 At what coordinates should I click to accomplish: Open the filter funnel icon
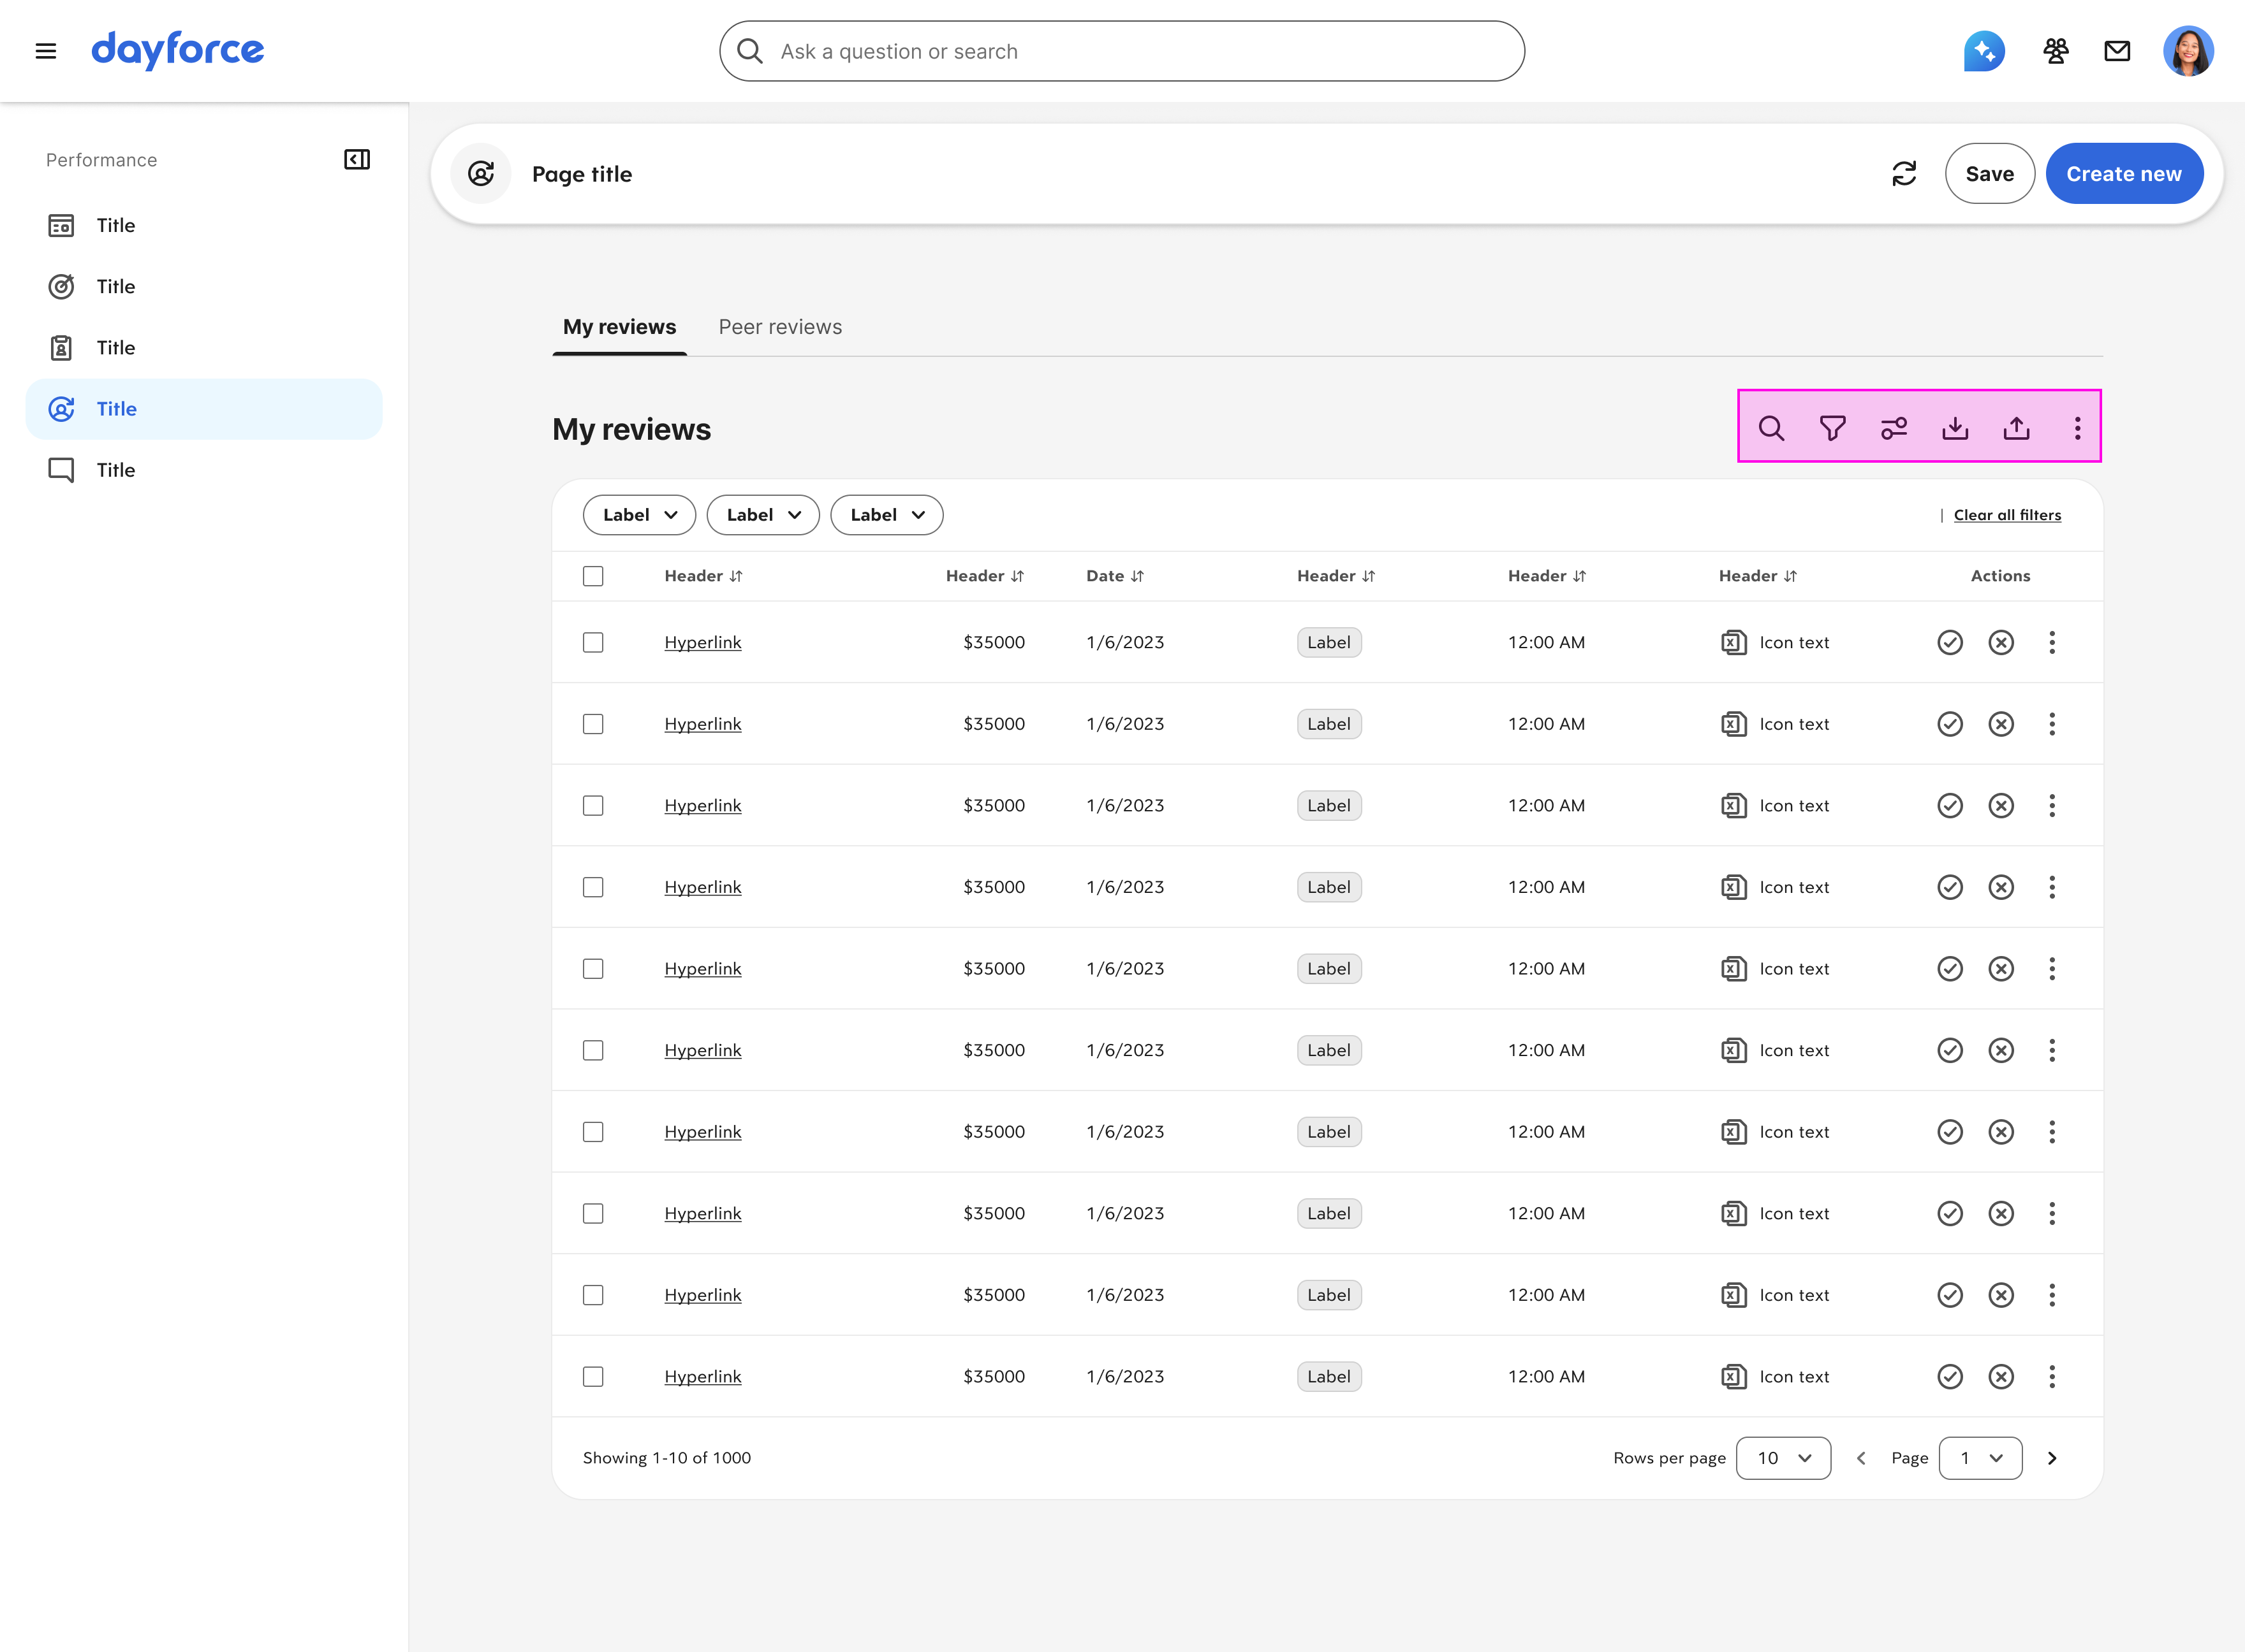1832,428
